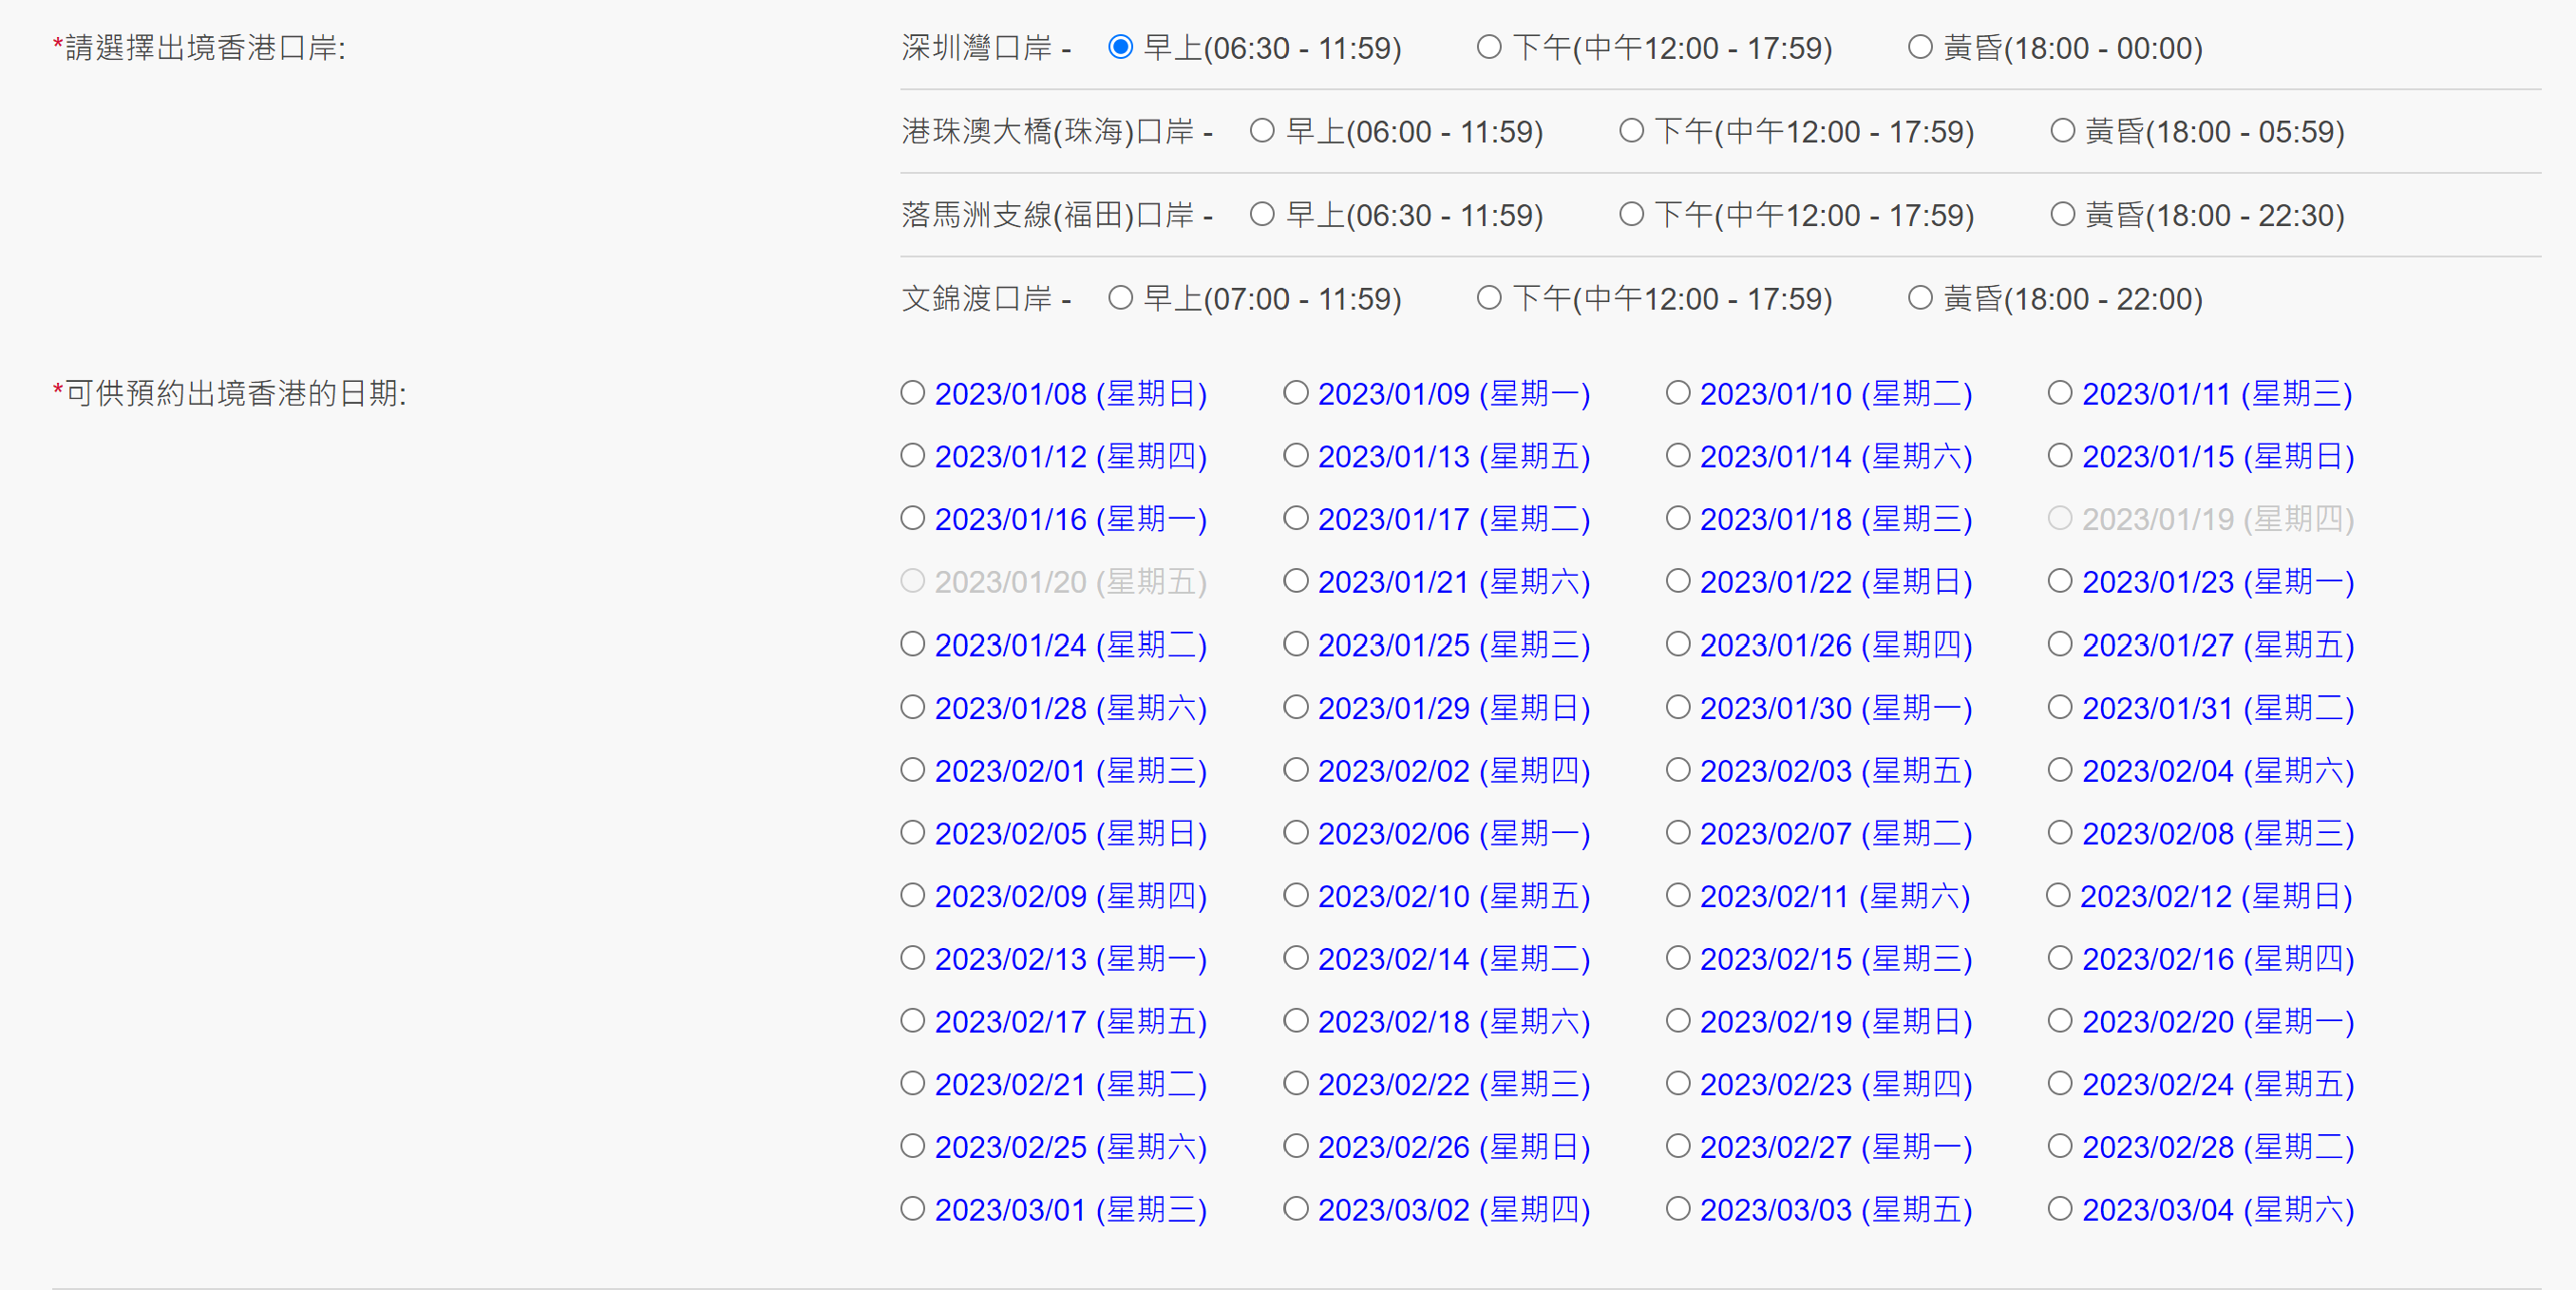Choose date 2023/01/23 (星期一)
The width and height of the screenshot is (2576, 1290).
(2059, 581)
